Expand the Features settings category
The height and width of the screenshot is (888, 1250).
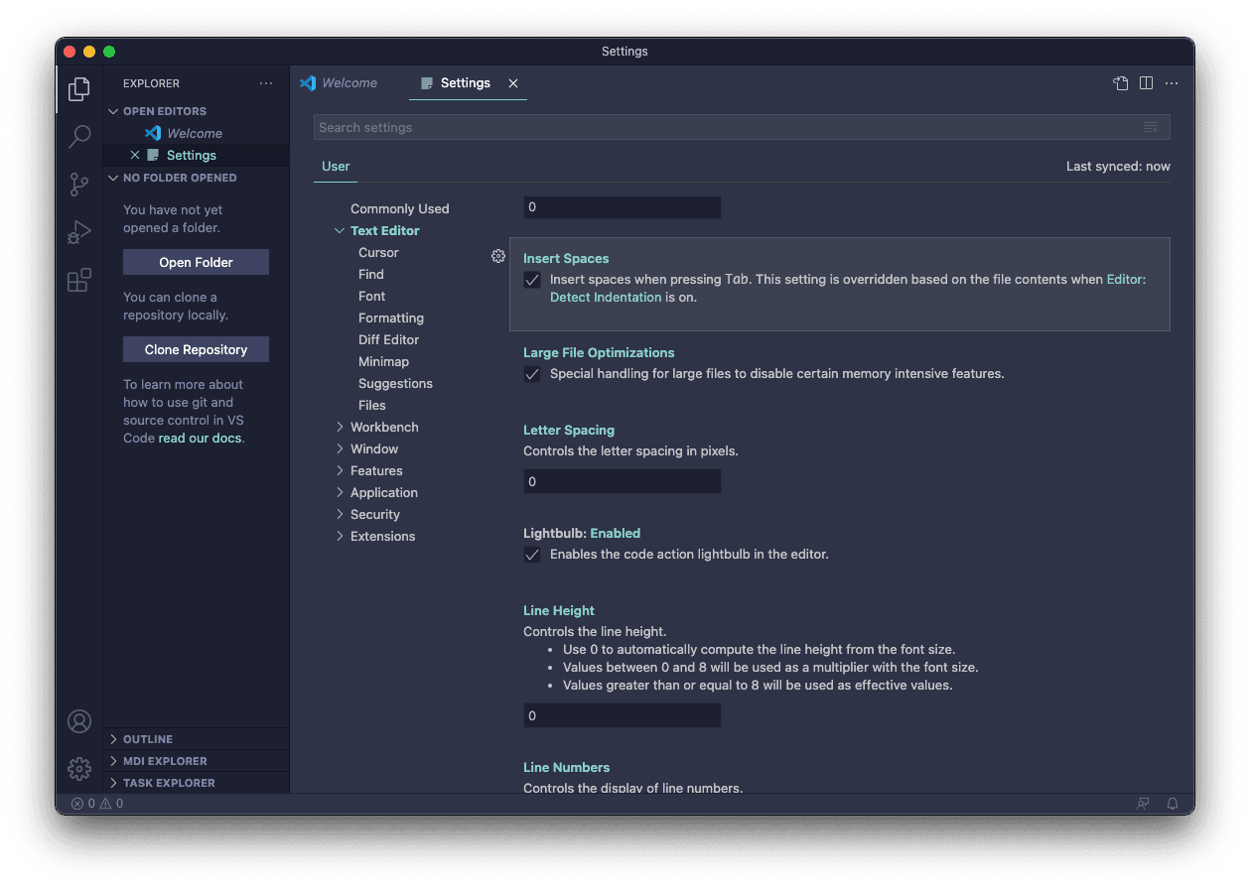click(x=340, y=470)
